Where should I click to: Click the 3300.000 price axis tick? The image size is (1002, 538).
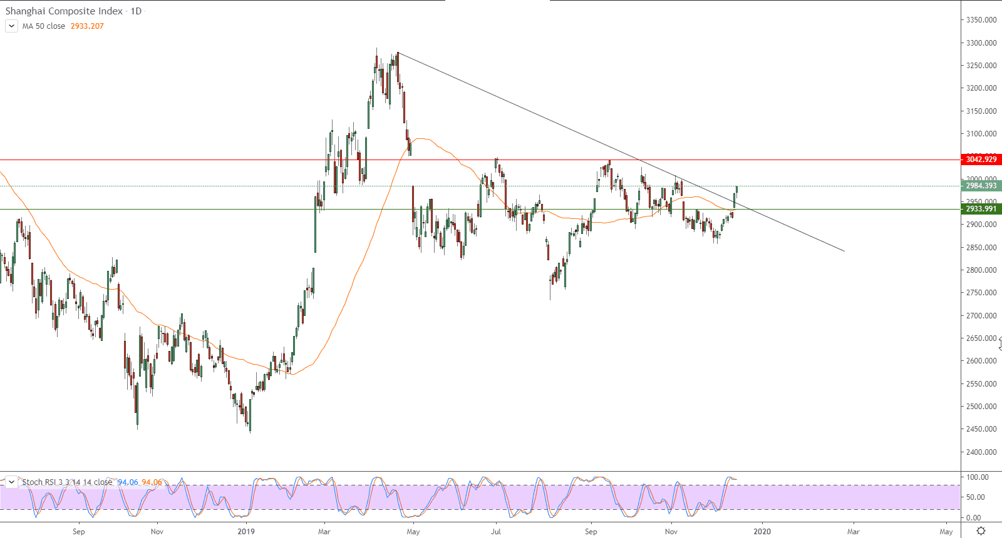(981, 43)
